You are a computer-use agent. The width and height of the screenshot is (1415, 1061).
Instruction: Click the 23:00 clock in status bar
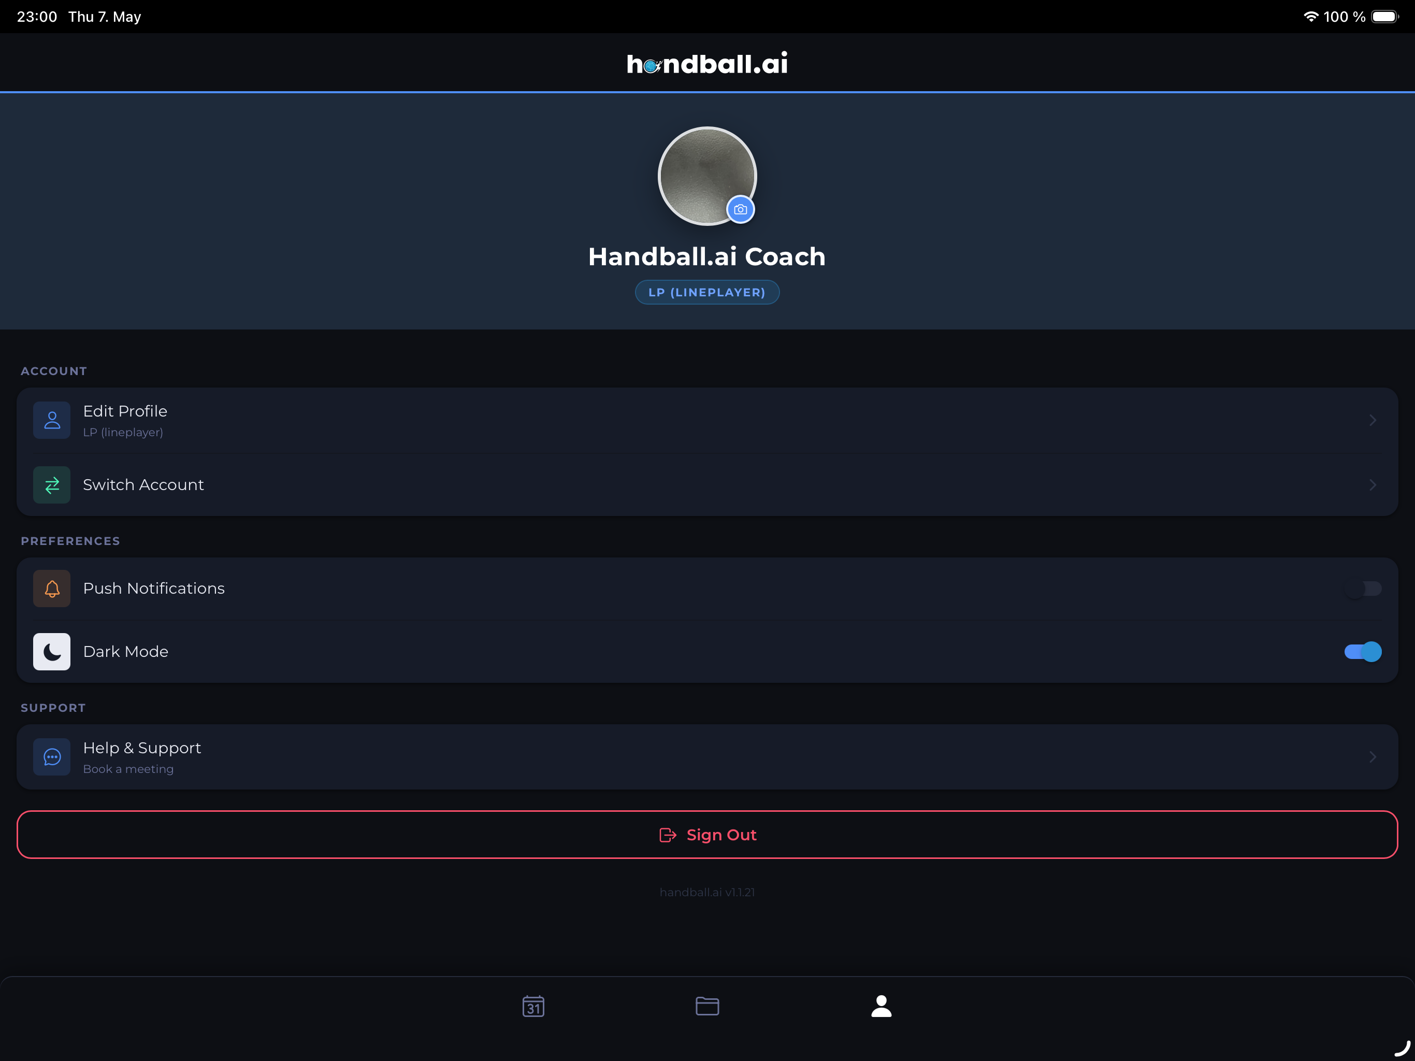tap(37, 17)
